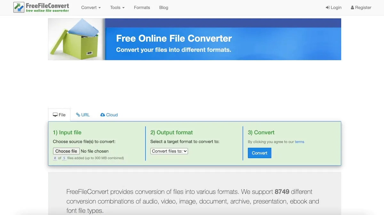Open the terms link

[299, 142]
